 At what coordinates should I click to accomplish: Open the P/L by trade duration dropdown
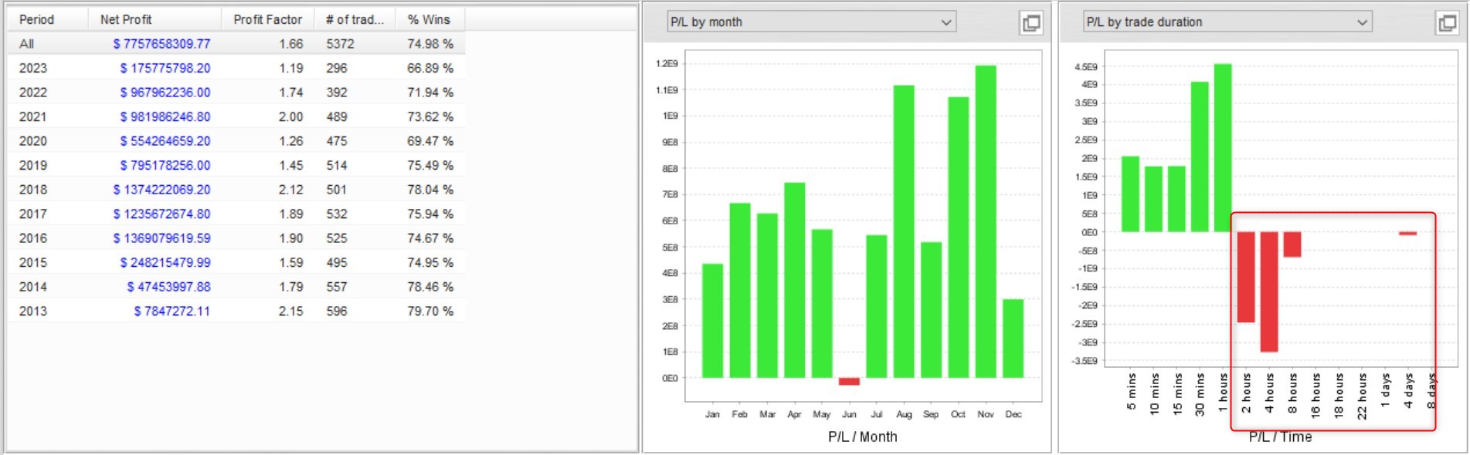tap(1227, 22)
